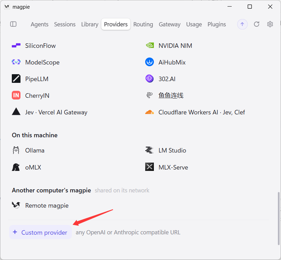
Task: Click the CherryIN logo icon
Action: [16, 95]
